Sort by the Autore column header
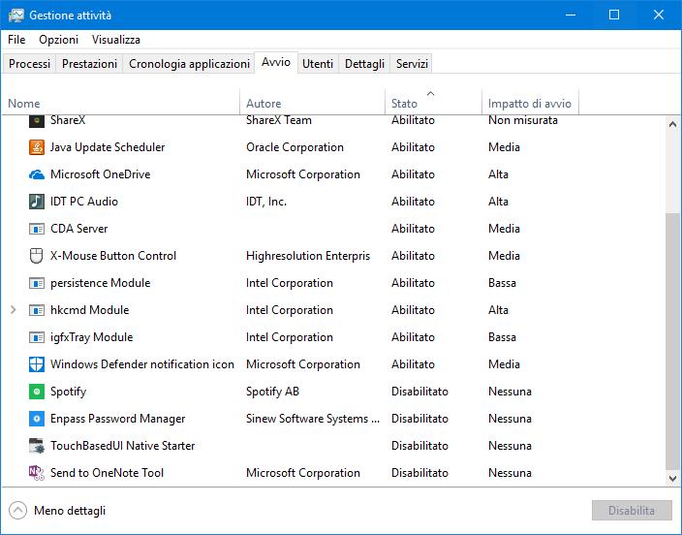Image resolution: width=682 pixels, height=535 pixels. click(x=312, y=103)
